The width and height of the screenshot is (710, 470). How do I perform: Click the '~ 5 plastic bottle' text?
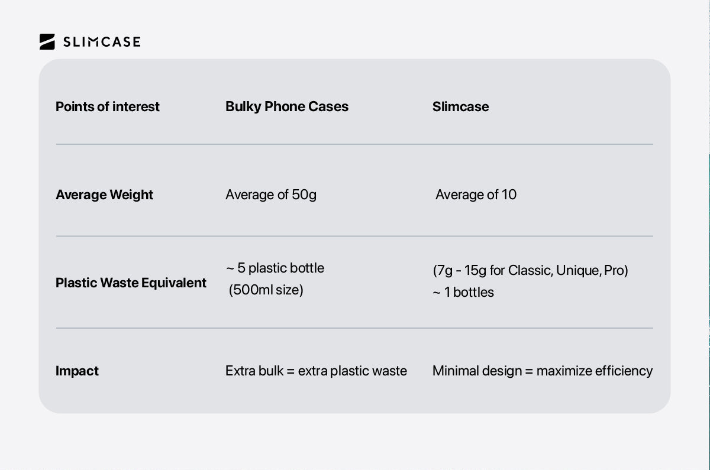pos(275,268)
